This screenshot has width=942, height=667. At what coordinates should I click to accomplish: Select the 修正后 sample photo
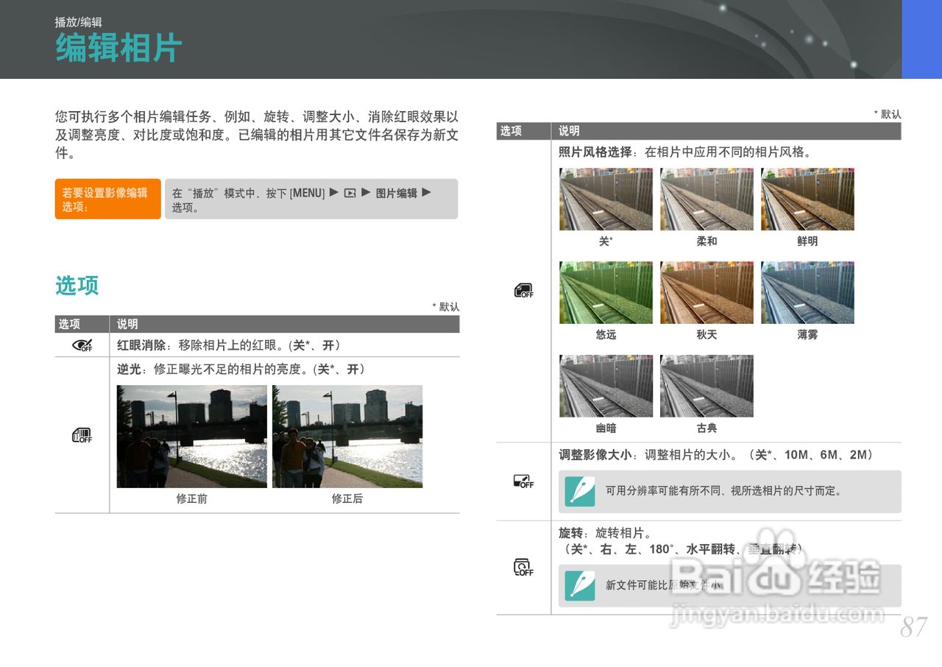tap(347, 437)
